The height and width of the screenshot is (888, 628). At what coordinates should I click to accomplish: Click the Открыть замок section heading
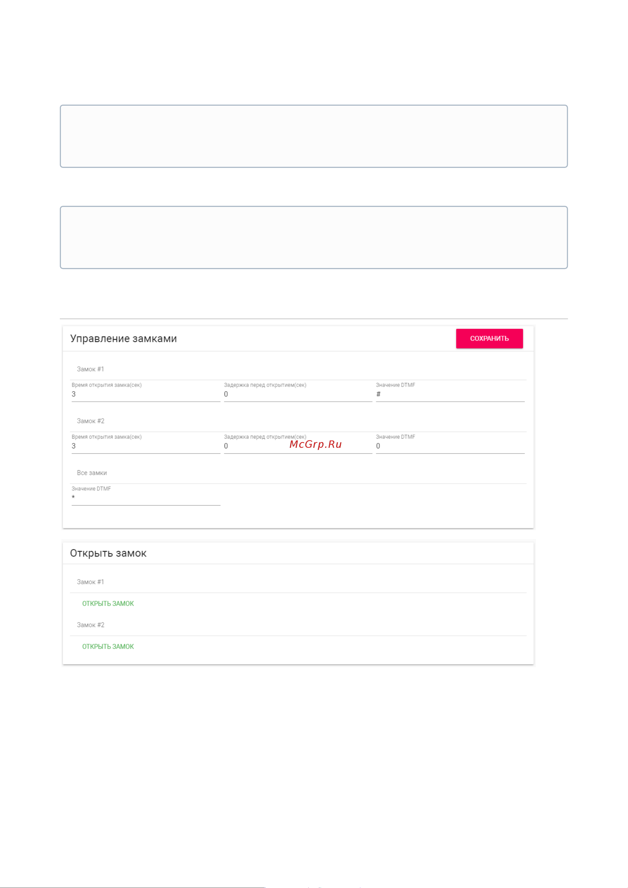[x=108, y=554]
